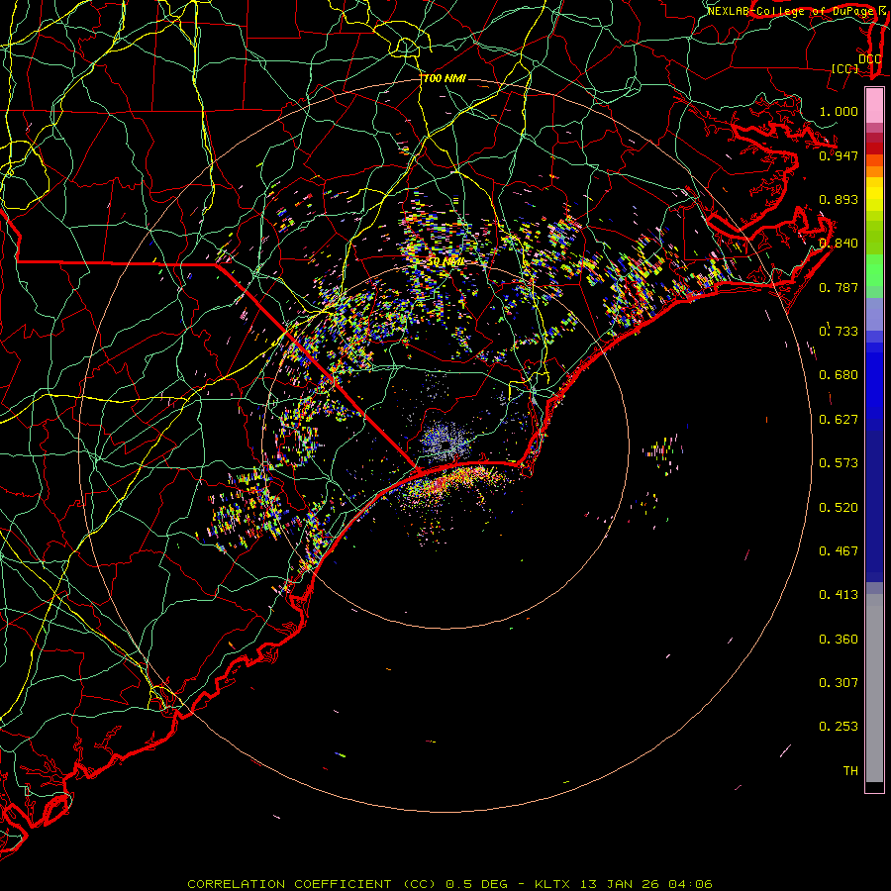Click the 13 JAN 26 date text
Viewport: 891px width, 891px height.
tap(621, 884)
